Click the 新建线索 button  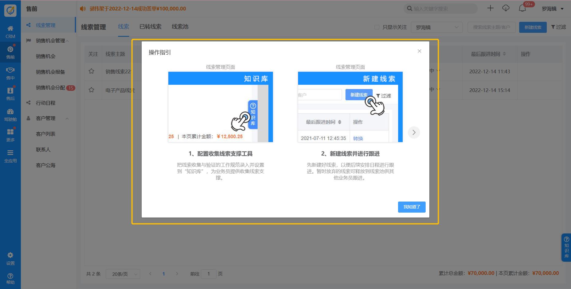click(x=533, y=27)
